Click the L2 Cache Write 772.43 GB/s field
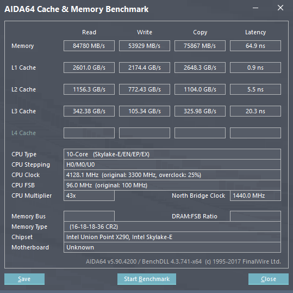The height and width of the screenshot is (293, 293). (x=145, y=89)
